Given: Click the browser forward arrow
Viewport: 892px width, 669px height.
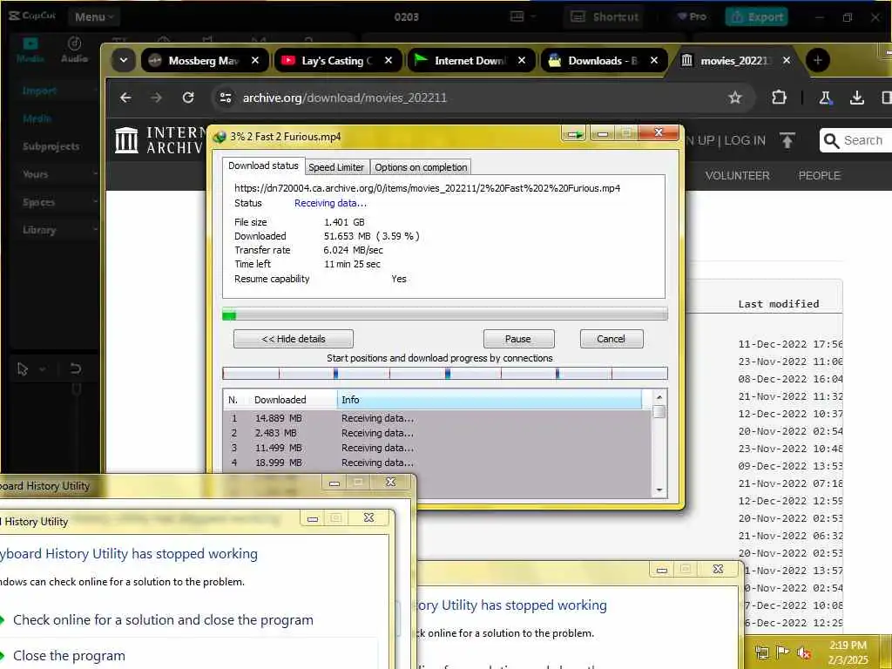Looking at the screenshot, I should pos(157,98).
